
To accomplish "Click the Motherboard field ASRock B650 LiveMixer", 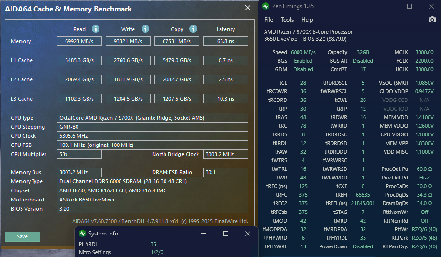I will tap(153, 200).
